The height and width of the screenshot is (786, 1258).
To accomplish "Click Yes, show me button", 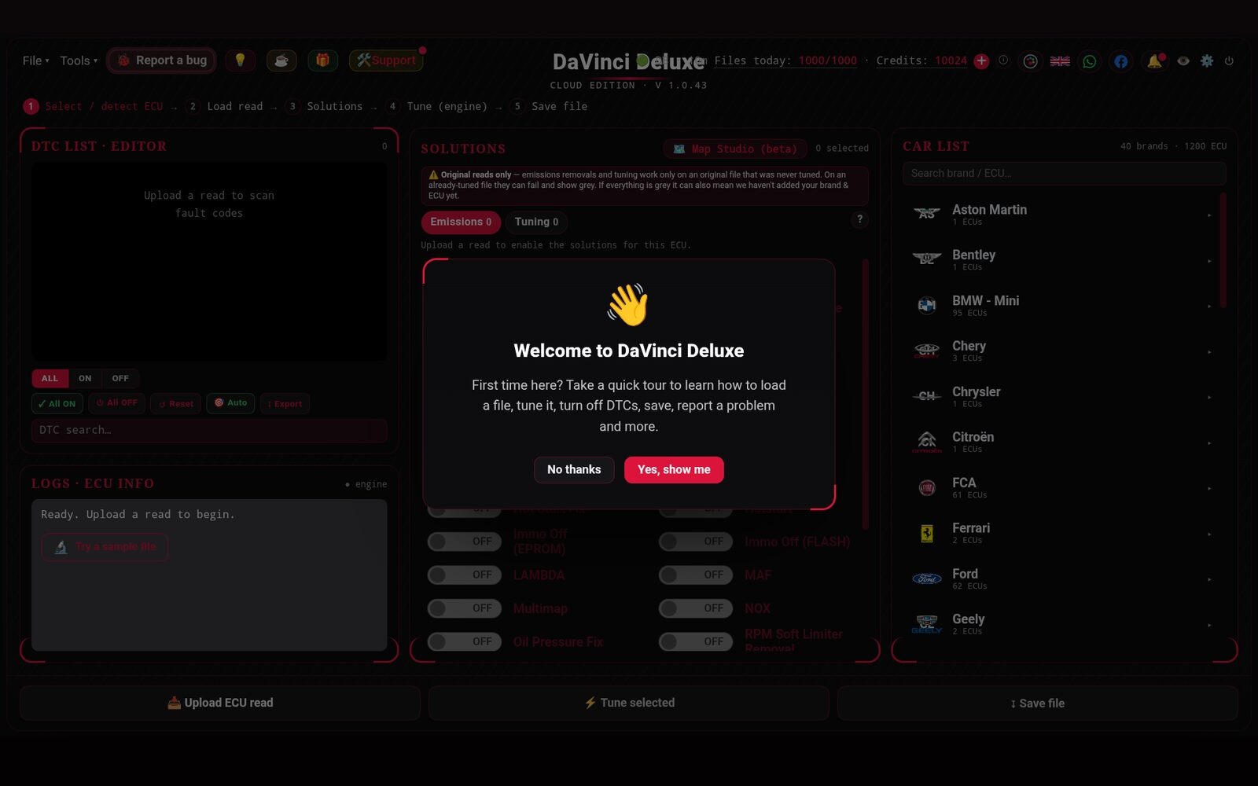I will (x=674, y=469).
